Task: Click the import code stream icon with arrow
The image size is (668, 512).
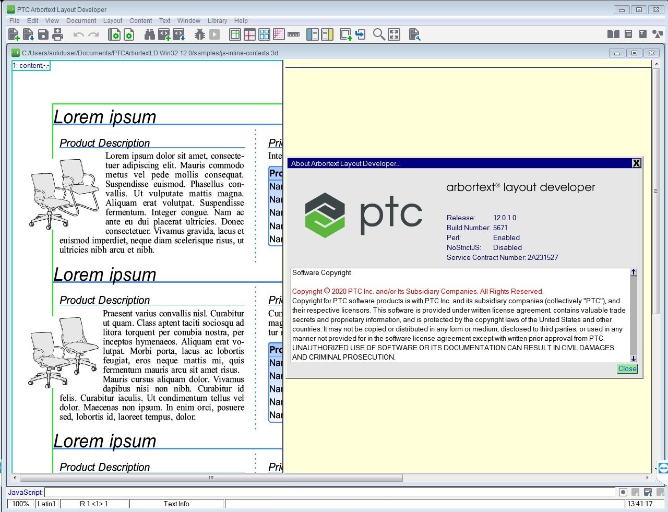Action: (x=179, y=34)
